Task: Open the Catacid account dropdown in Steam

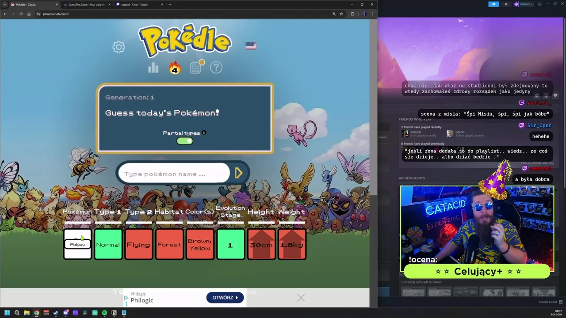Action: pos(524,4)
